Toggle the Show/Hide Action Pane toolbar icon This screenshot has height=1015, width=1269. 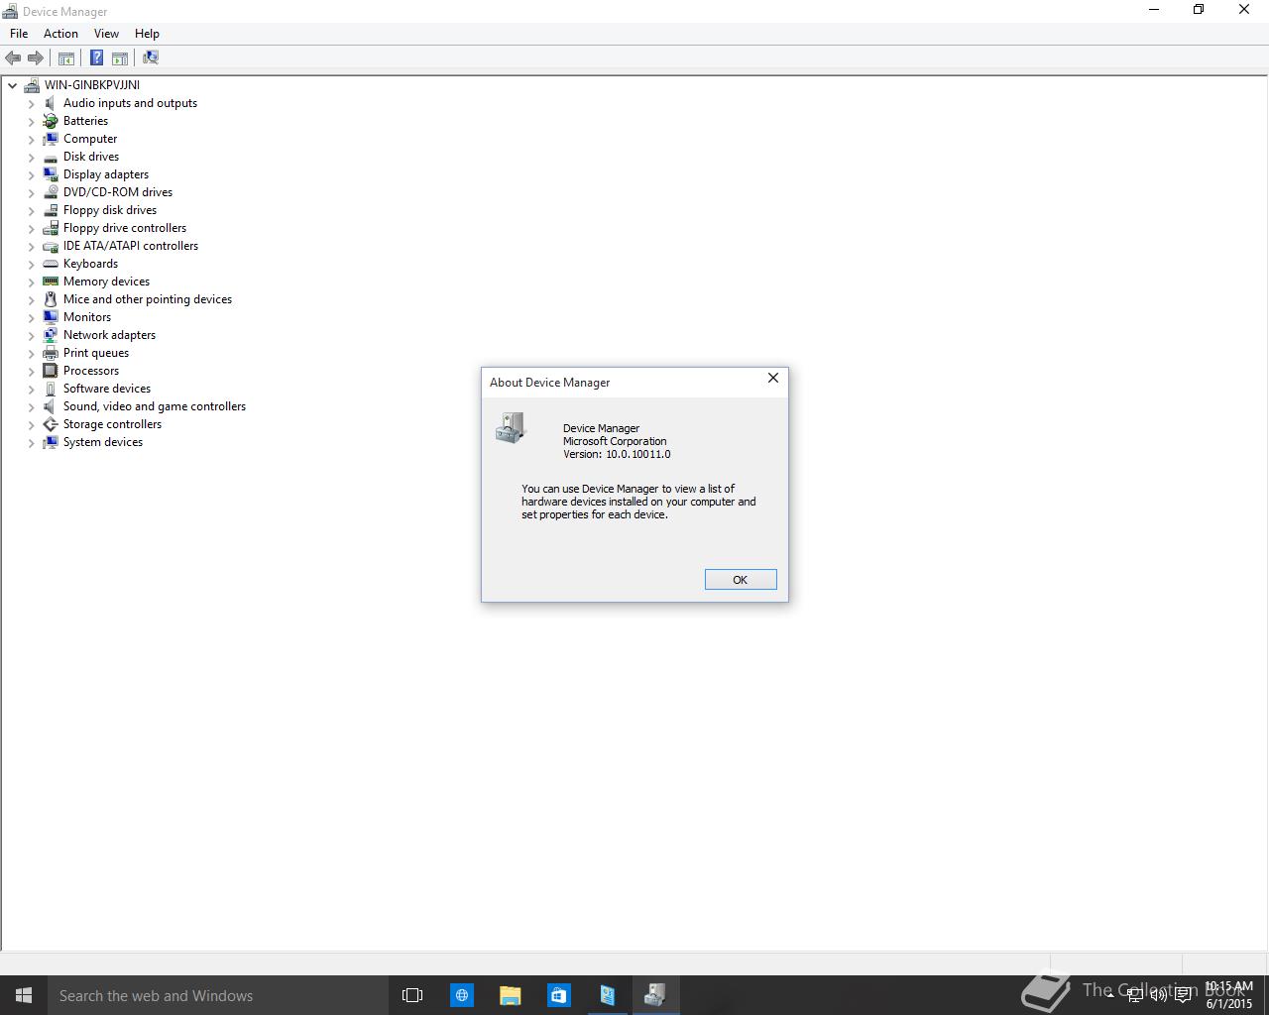coord(120,57)
